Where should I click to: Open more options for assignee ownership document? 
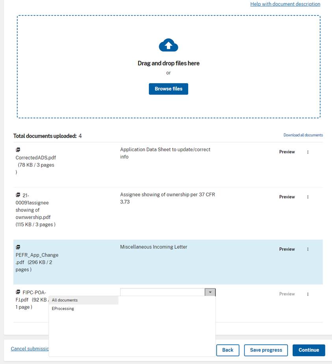pyautogui.click(x=308, y=197)
